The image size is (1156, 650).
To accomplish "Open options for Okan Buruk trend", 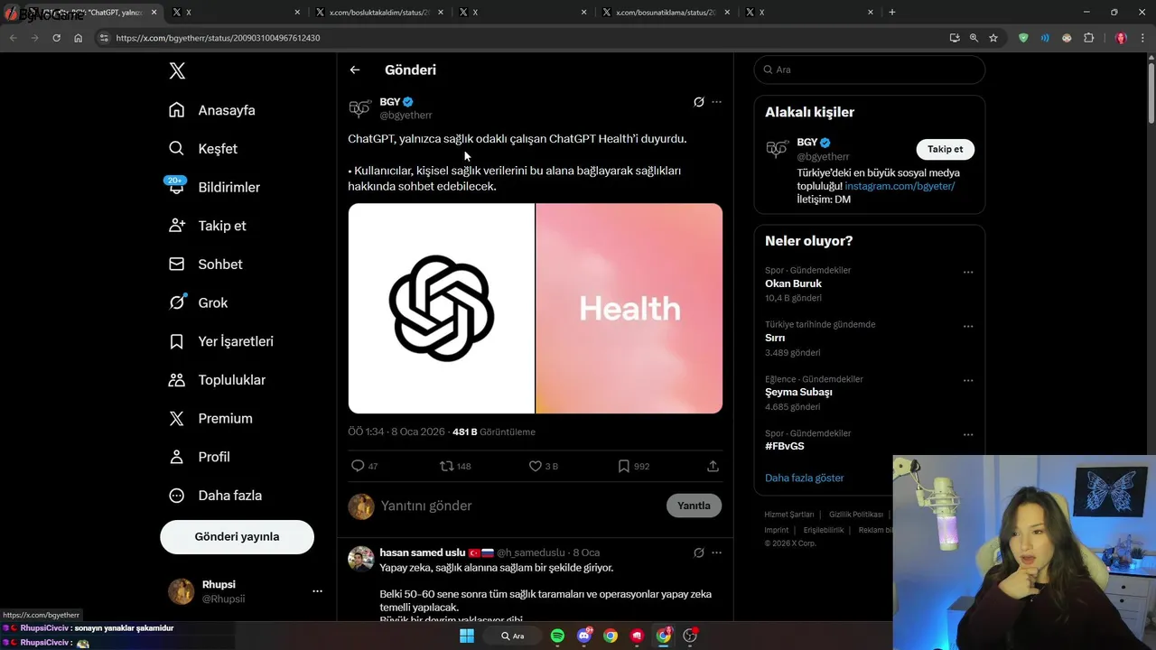I will (968, 272).
